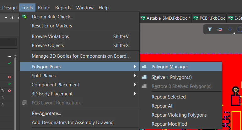Click the plus crosshair tool icon
This screenshot has width=242, height=130.
(x=230, y=29)
